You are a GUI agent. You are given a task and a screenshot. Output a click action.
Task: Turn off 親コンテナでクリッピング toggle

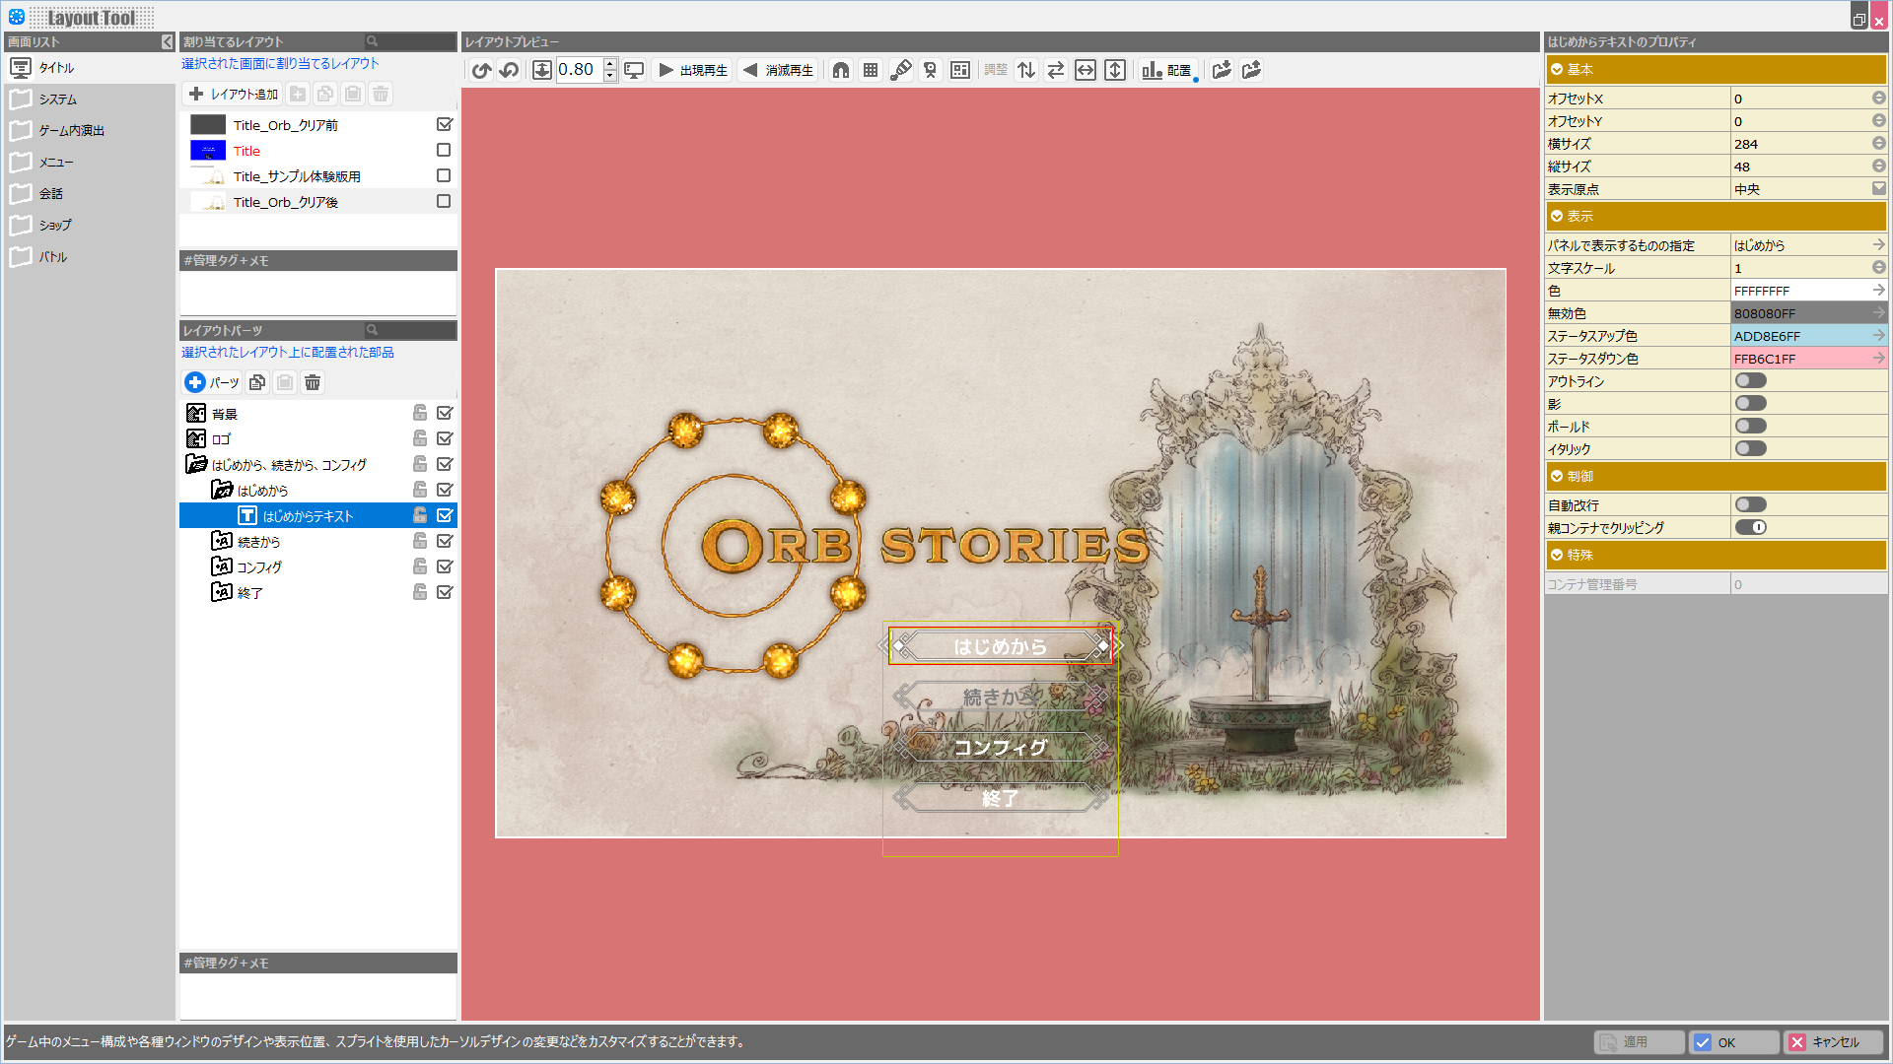tap(1750, 527)
